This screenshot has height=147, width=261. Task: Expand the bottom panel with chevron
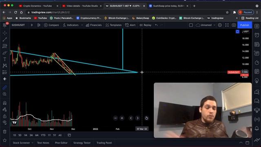241,143
